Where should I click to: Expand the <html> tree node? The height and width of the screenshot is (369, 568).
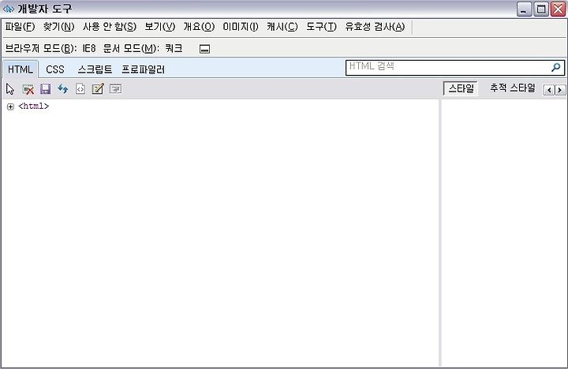click(x=10, y=106)
